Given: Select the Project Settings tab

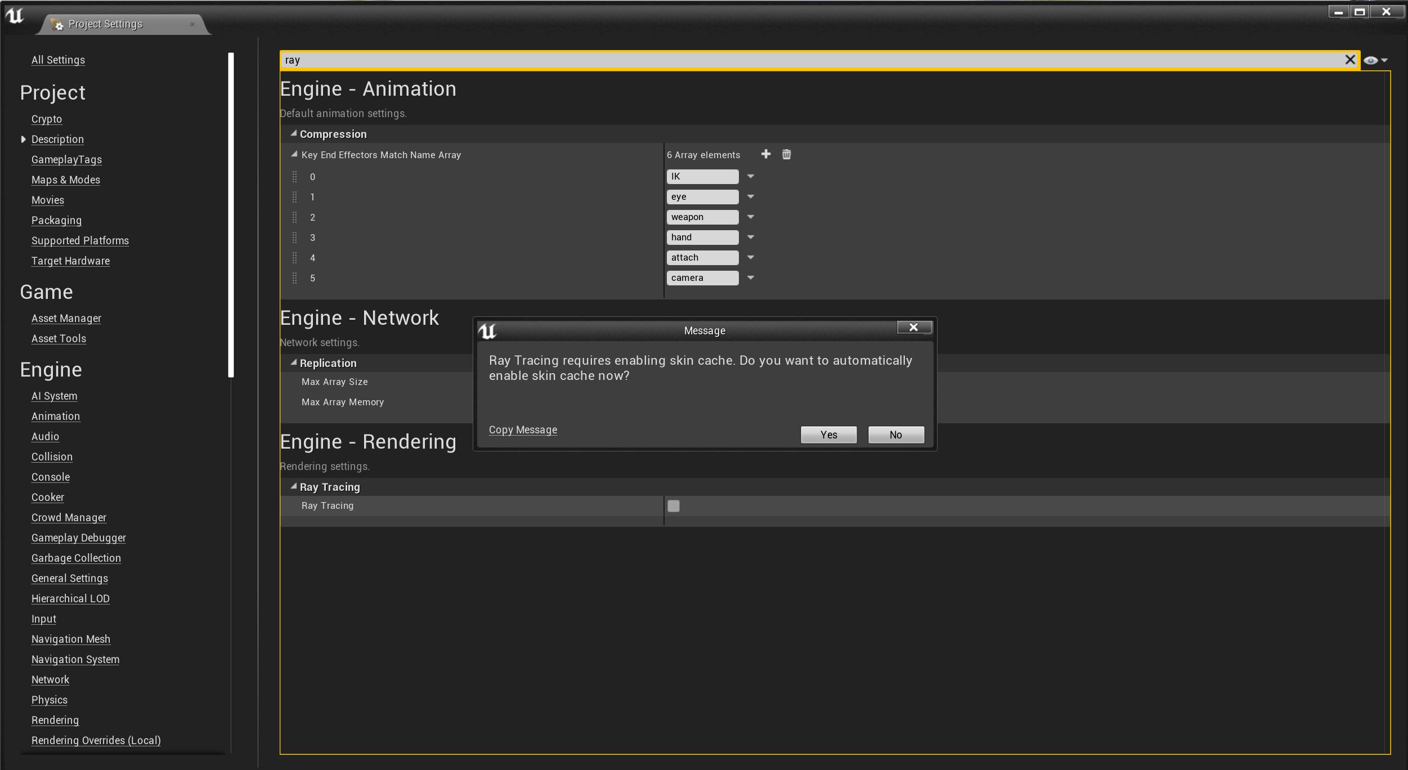Looking at the screenshot, I should (x=105, y=24).
